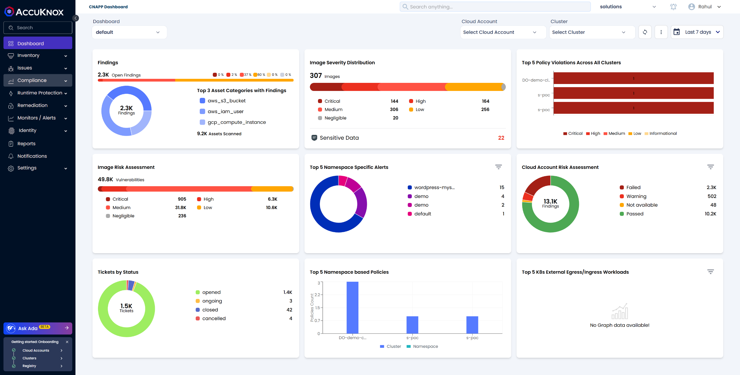Open Reports in the sidebar
The image size is (740, 375).
click(26, 143)
